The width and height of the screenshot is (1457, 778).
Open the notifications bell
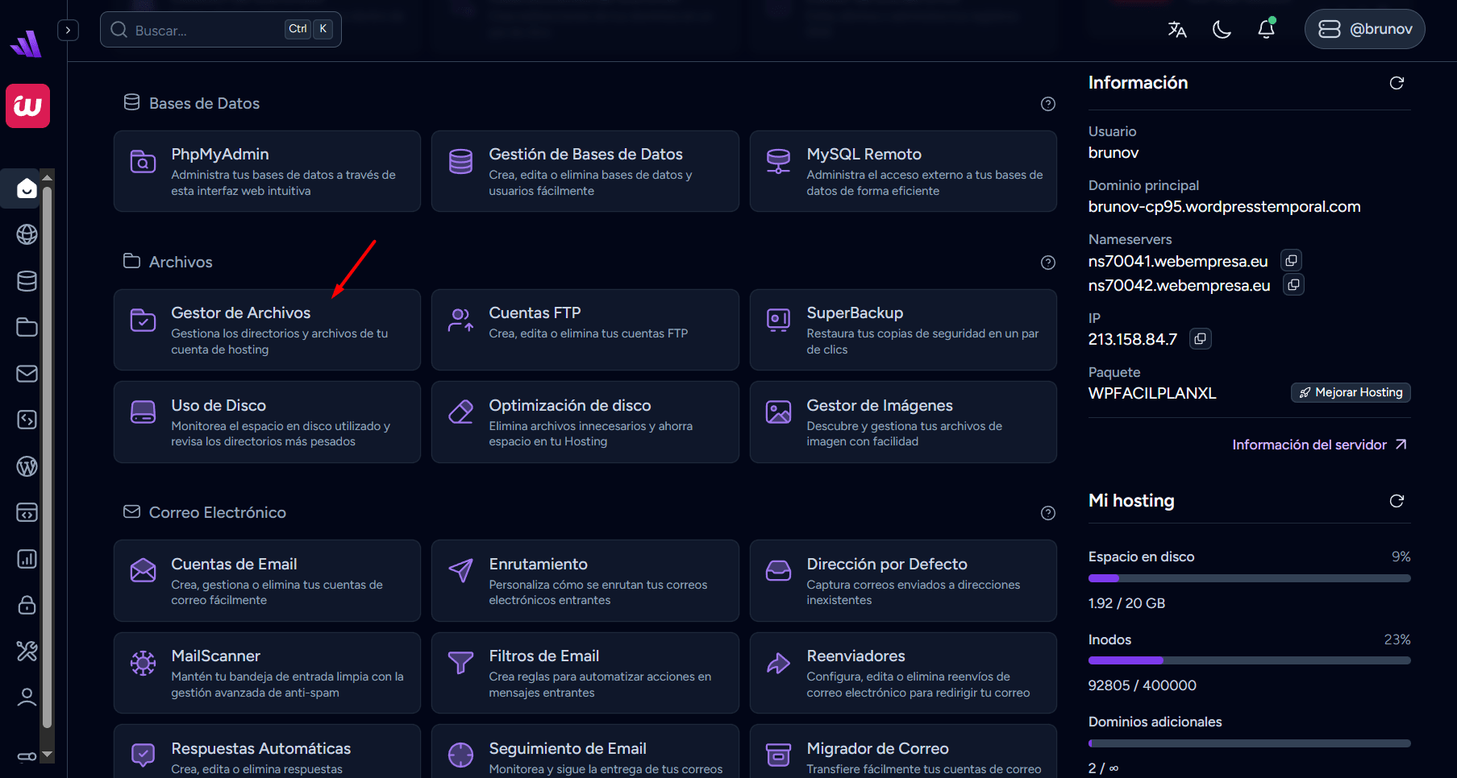(x=1266, y=30)
